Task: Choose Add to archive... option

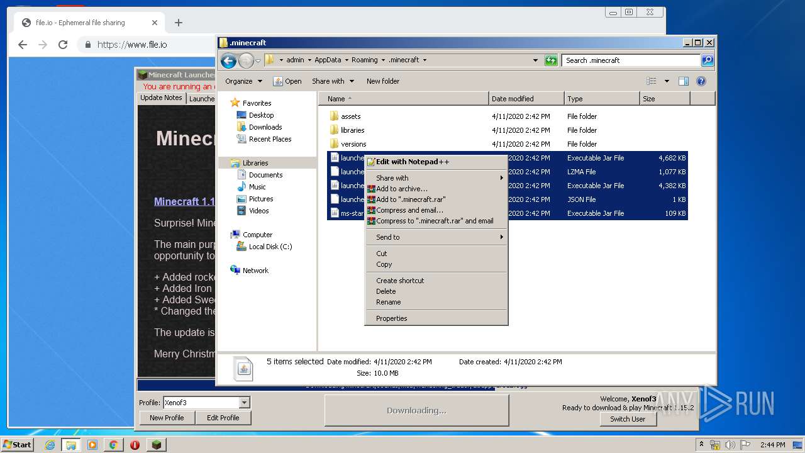Action: tap(436, 189)
